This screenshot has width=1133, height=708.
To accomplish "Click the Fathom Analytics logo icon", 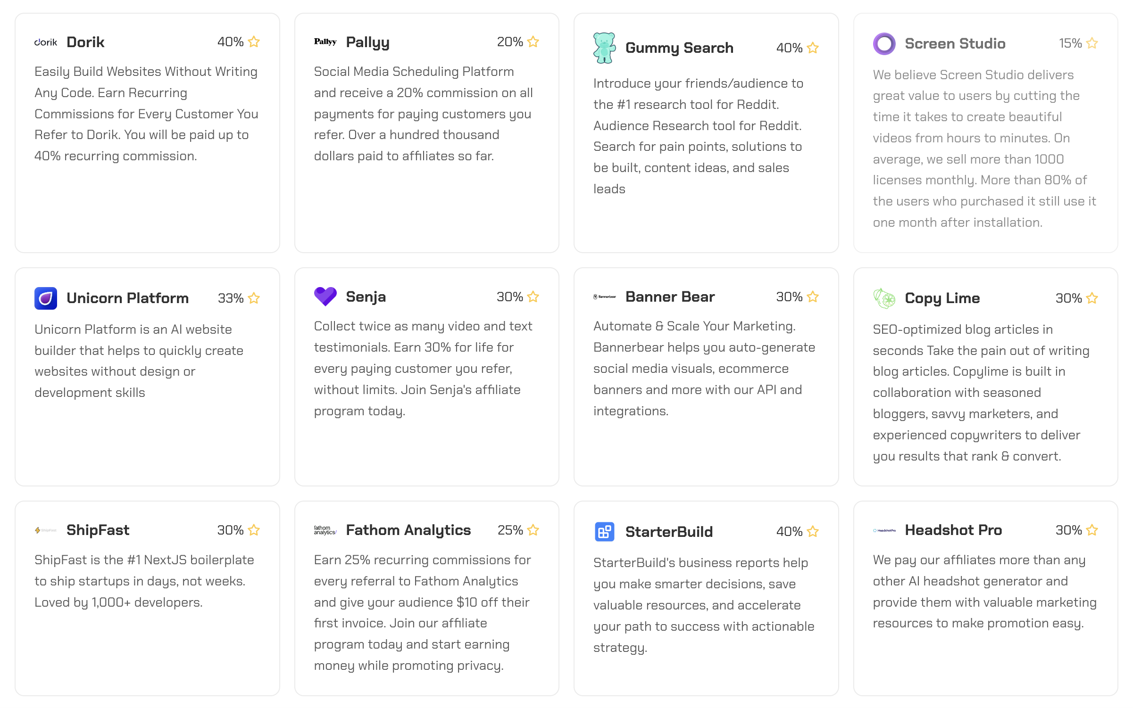I will click(325, 530).
